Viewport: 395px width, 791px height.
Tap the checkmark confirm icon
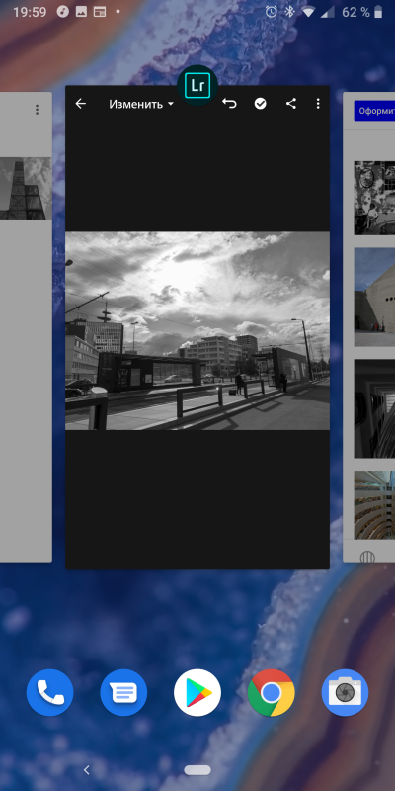click(260, 104)
